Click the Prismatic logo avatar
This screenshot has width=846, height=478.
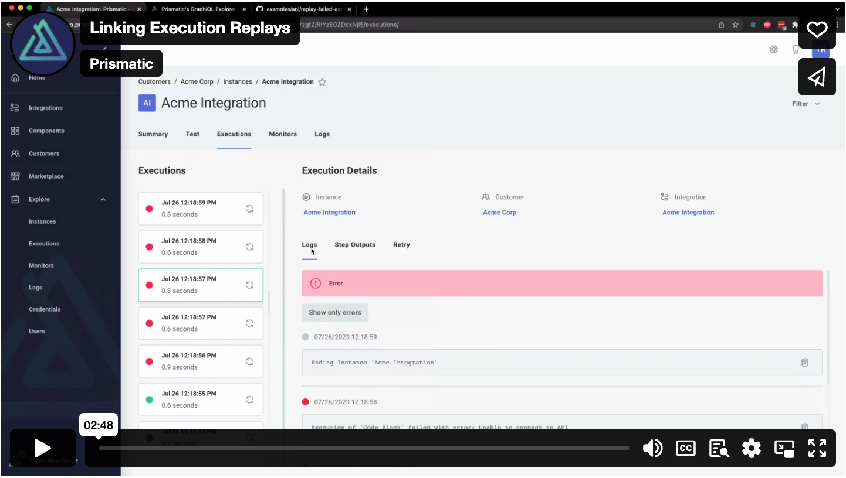point(43,43)
